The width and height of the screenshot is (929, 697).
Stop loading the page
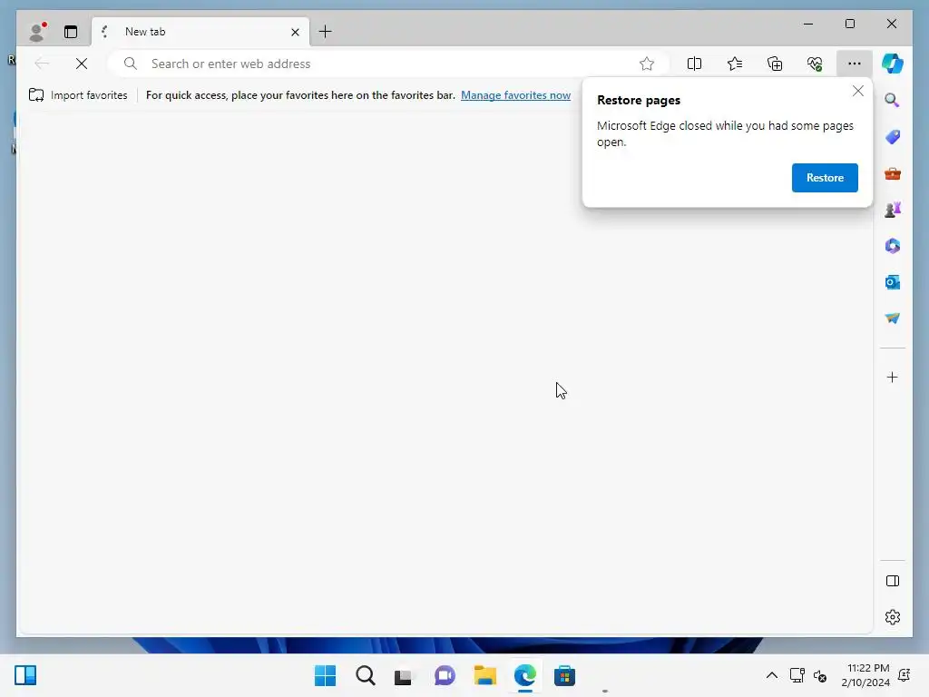tap(82, 64)
